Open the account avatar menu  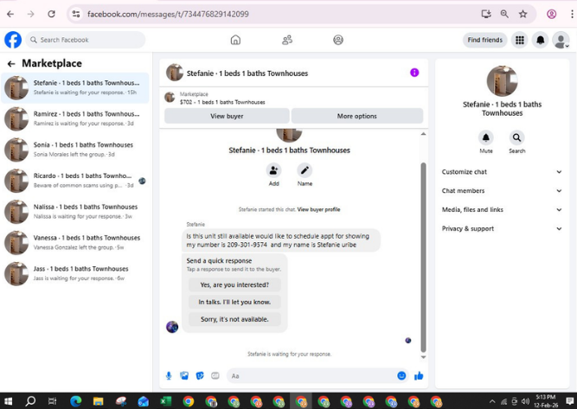[561, 40]
